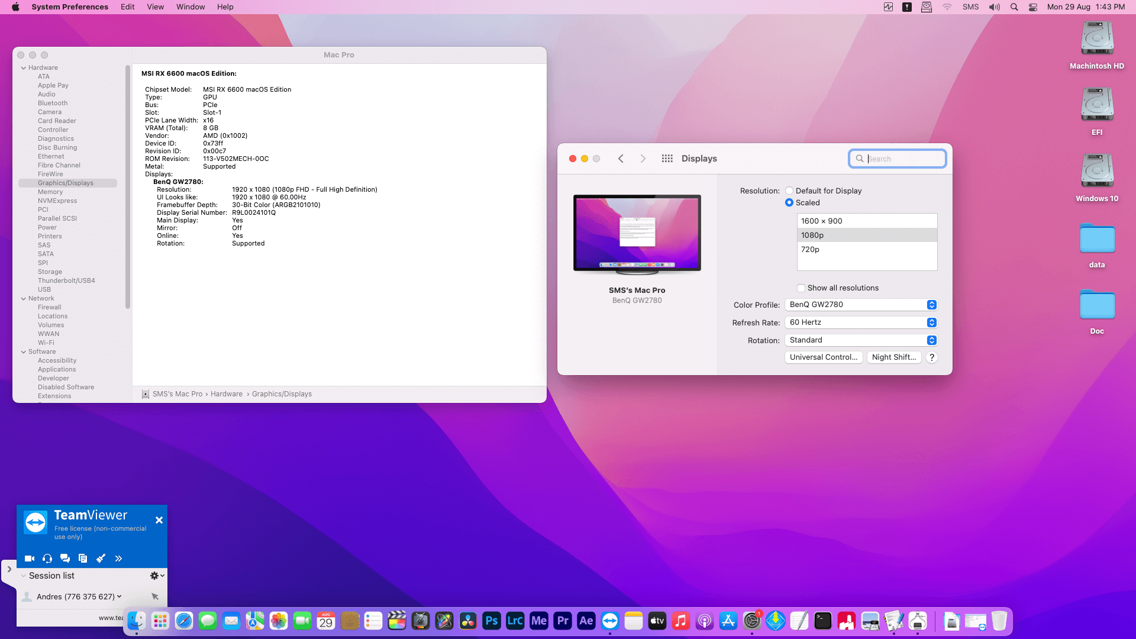Open TeamViewer chat bubbles icon

pyautogui.click(x=65, y=559)
